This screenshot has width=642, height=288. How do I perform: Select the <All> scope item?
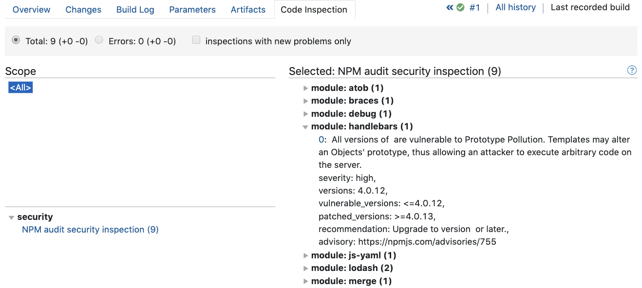pyautogui.click(x=20, y=88)
